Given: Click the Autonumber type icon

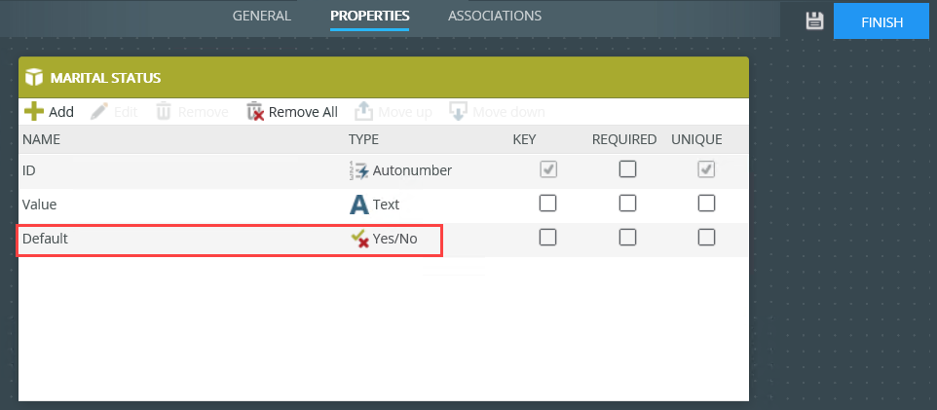Looking at the screenshot, I should (x=358, y=170).
